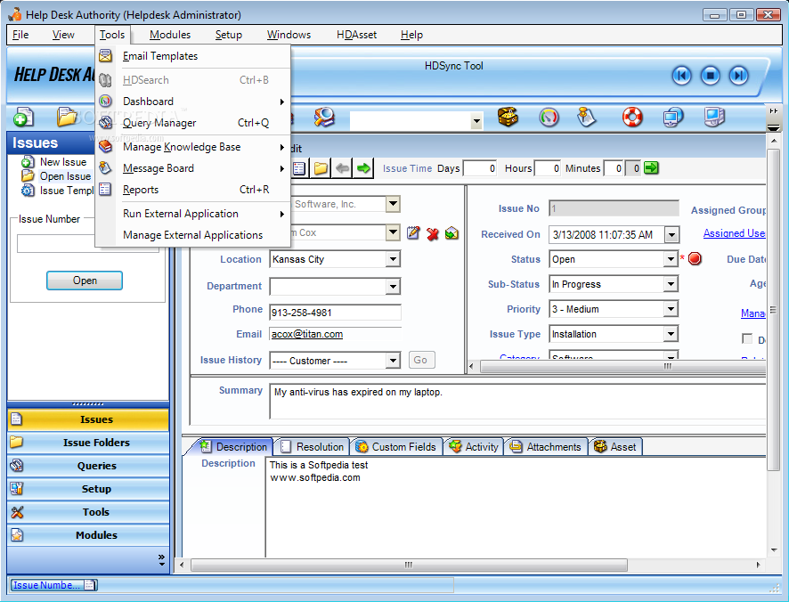Expand the Dashboard submenu
Screen dimensions: 789x602
click(x=192, y=102)
